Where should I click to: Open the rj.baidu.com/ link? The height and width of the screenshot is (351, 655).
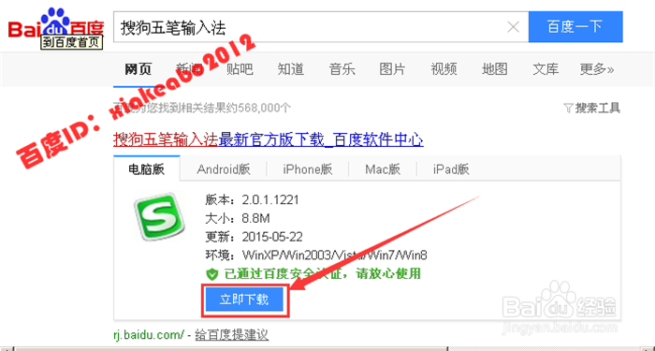pyautogui.click(x=149, y=335)
